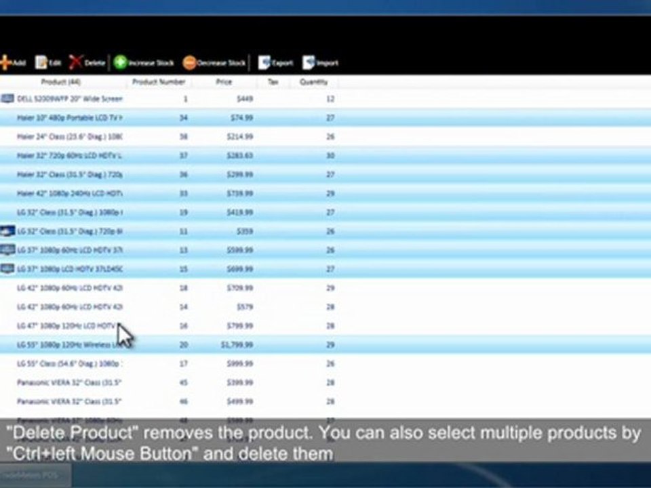
Task: Click the $1,799.99 price cell
Action: (237, 344)
